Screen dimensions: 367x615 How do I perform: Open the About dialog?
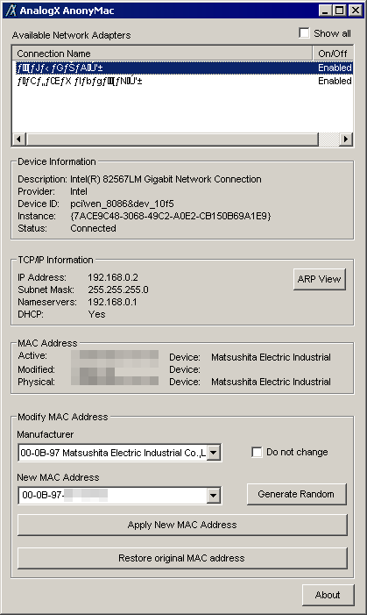coord(328,595)
